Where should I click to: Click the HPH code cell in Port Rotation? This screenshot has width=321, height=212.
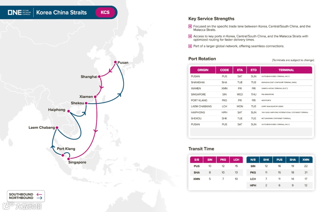[224, 112]
